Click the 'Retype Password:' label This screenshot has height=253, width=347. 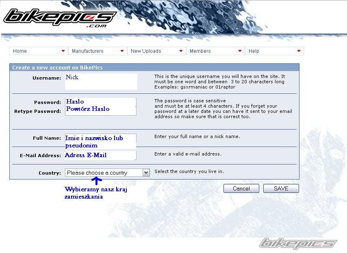point(38,111)
